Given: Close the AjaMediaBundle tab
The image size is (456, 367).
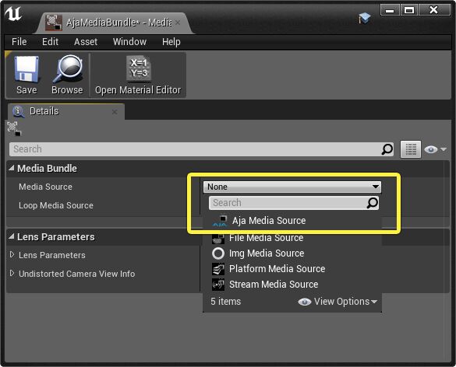Looking at the screenshot, I should [178, 23].
